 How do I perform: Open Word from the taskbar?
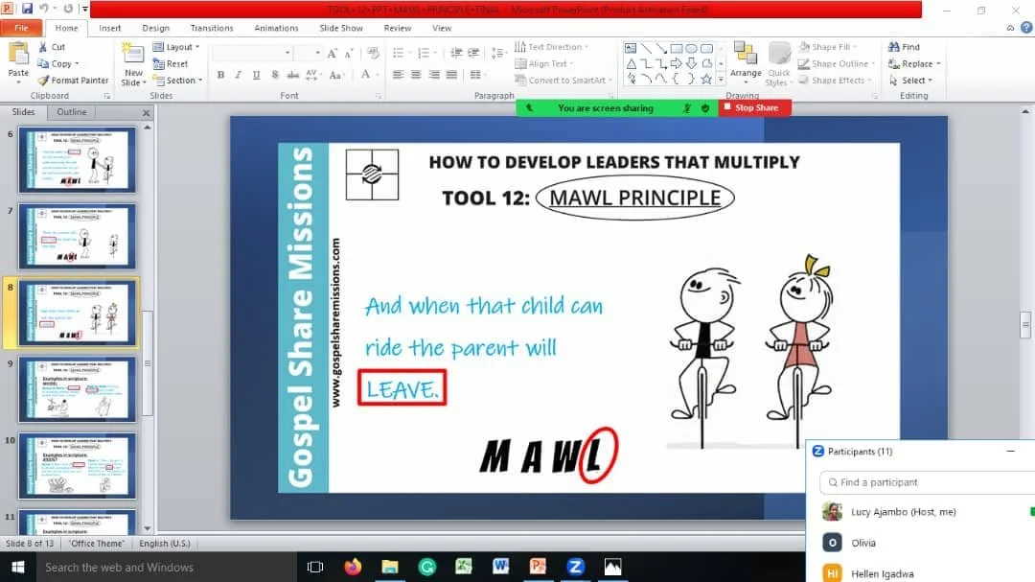click(501, 567)
